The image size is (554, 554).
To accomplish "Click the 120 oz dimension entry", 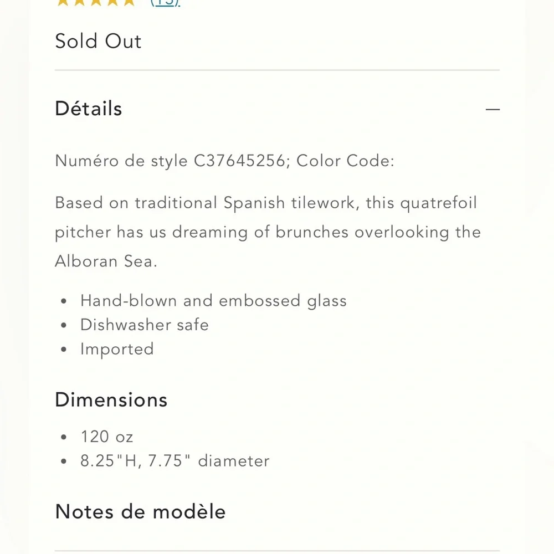I will [x=107, y=437].
